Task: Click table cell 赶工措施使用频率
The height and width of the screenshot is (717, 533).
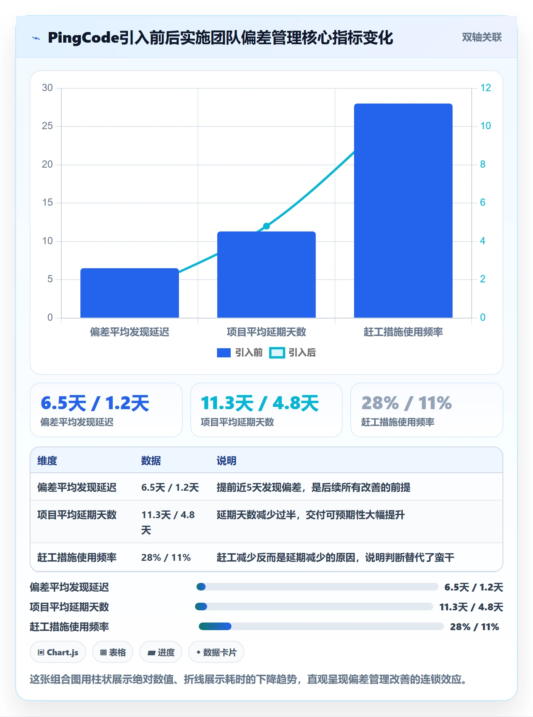Action: (77, 557)
